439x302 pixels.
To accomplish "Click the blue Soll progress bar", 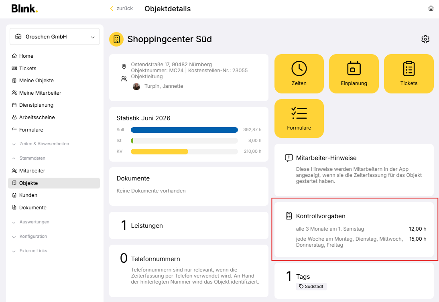I will click(x=184, y=130).
